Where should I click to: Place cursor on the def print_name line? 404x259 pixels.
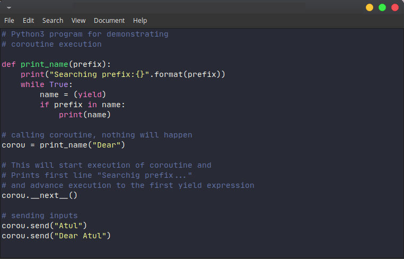coord(56,64)
